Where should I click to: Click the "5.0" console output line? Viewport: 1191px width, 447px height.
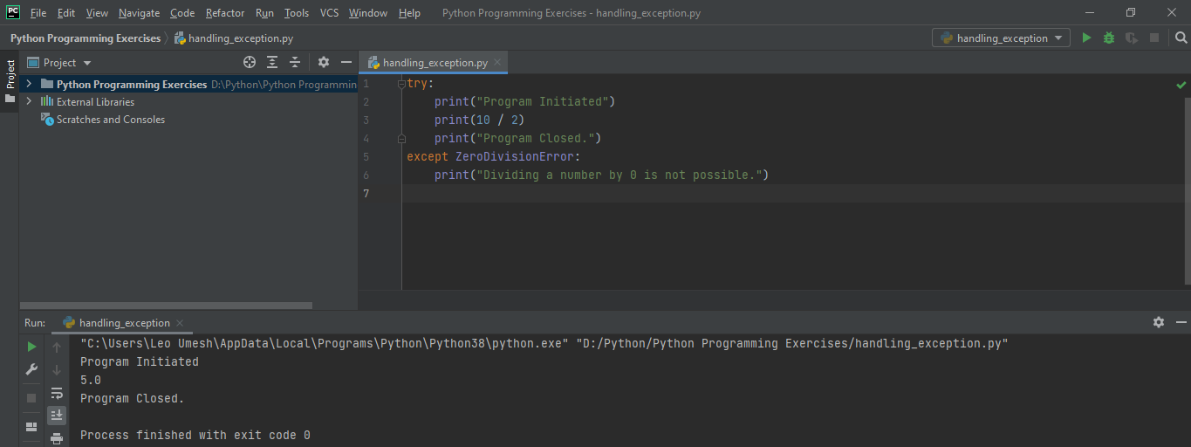[91, 380]
